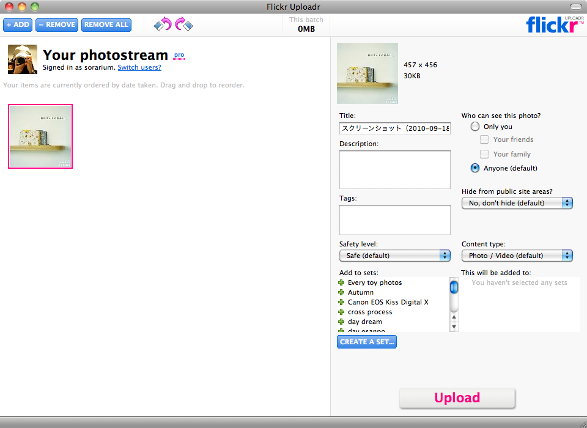This screenshot has width=587, height=428.
Task: Click into the Description text box
Action: [x=395, y=169]
